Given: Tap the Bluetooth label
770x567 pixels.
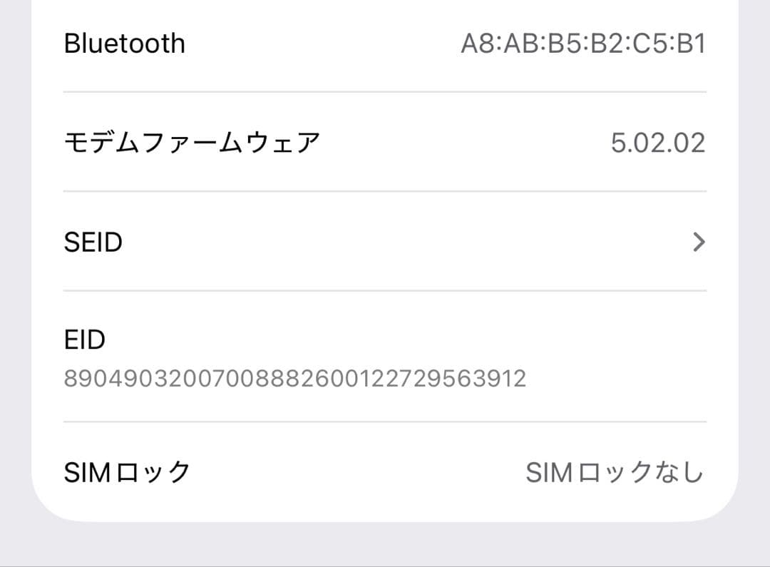Looking at the screenshot, I should [124, 44].
